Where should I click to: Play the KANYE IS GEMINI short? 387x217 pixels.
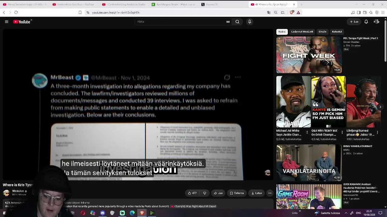pos(328,102)
